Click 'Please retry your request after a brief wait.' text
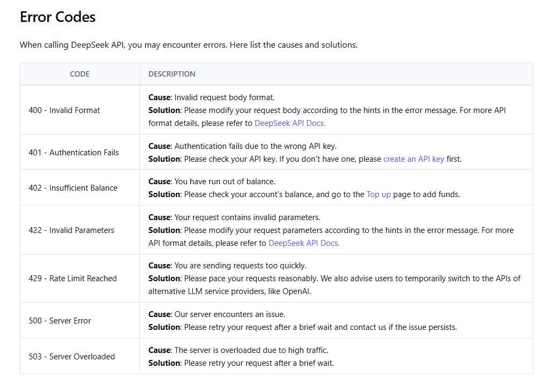 [x=259, y=363]
